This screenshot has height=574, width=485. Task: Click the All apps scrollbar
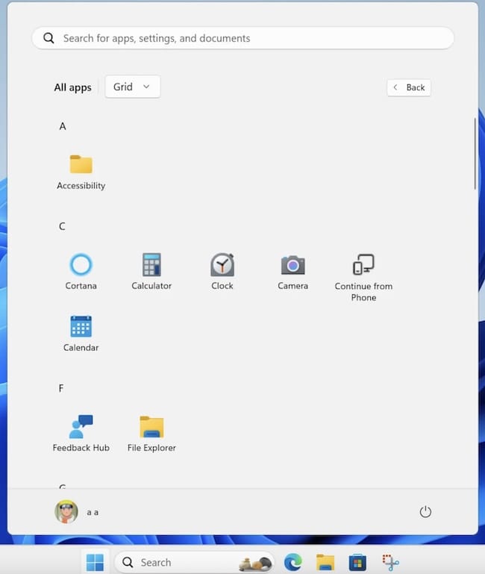click(x=475, y=154)
